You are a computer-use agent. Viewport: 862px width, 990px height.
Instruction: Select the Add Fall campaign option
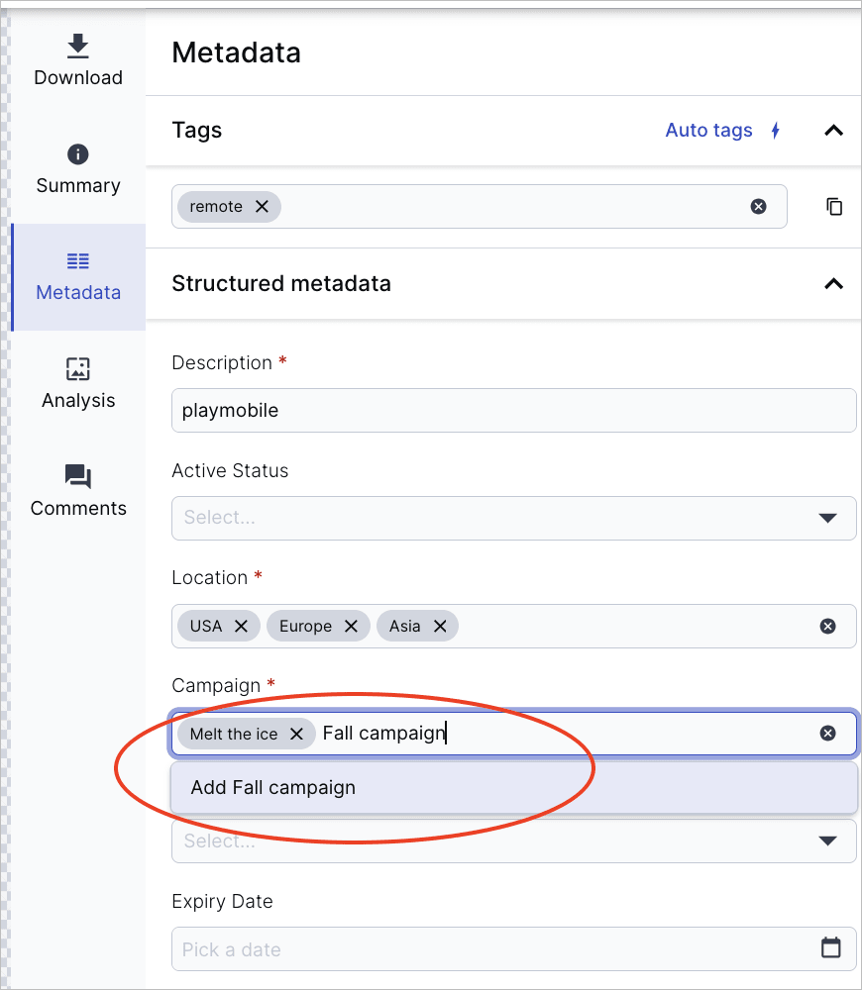(514, 787)
